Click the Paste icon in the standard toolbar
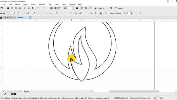 point(33,8)
